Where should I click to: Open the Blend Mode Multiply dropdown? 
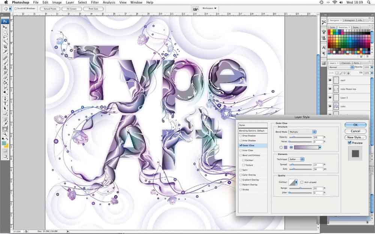(x=302, y=132)
